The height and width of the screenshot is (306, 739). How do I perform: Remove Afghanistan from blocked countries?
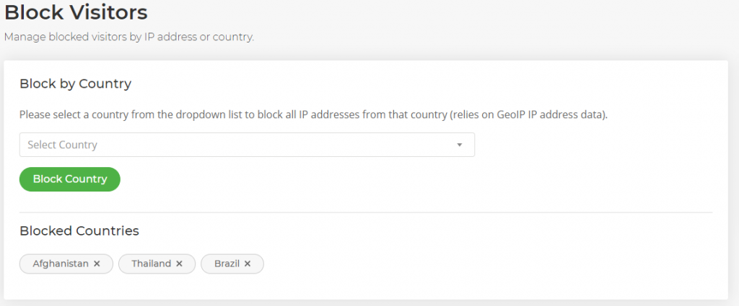[x=97, y=264]
